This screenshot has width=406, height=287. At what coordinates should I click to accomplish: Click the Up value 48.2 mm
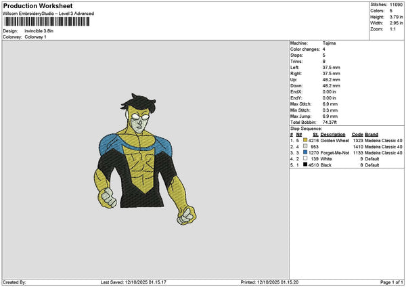point(332,80)
